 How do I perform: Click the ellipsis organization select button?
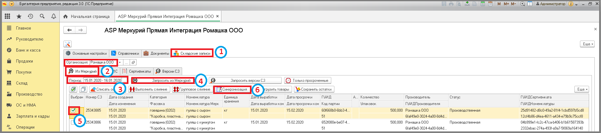126,62
